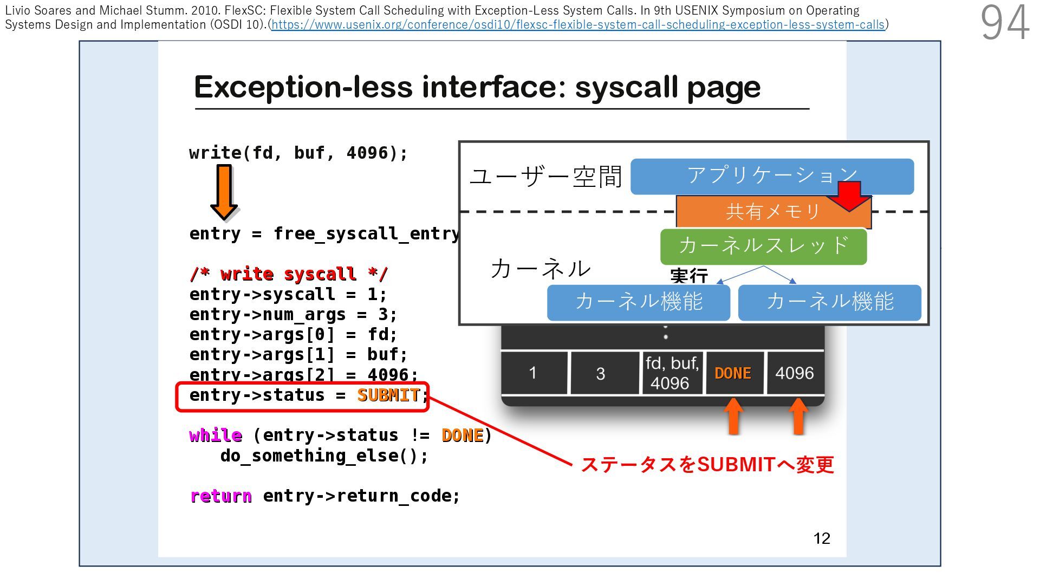Click the 'return entry->return_code;' line
The height and width of the screenshot is (585, 1040).
pos(325,496)
